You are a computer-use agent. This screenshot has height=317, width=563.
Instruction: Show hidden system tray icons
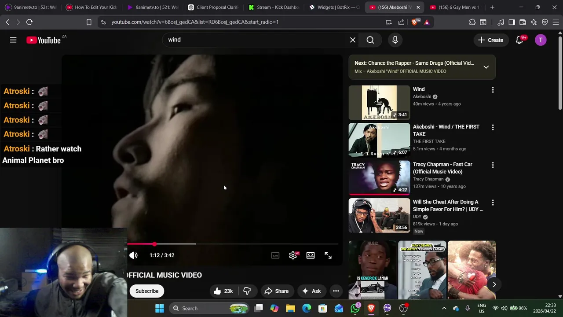click(444, 308)
